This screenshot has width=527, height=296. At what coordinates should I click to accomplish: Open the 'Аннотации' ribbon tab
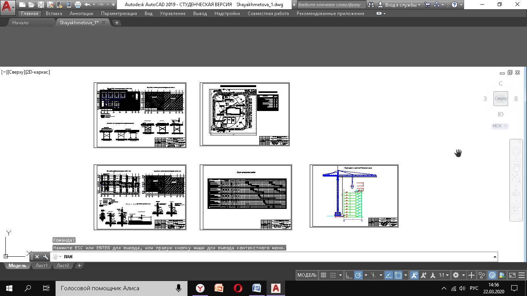pos(81,13)
